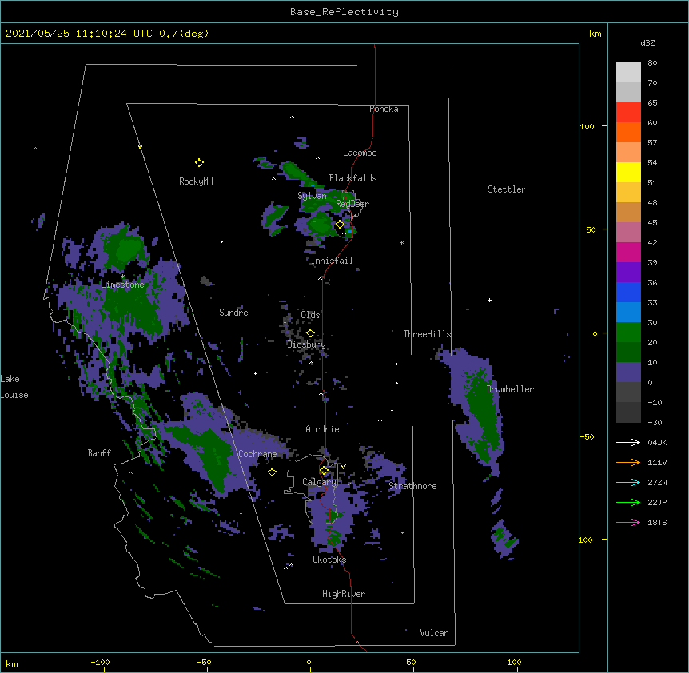689x673 pixels.
Task: Click the Vulcan town label
Action: pyautogui.click(x=434, y=633)
